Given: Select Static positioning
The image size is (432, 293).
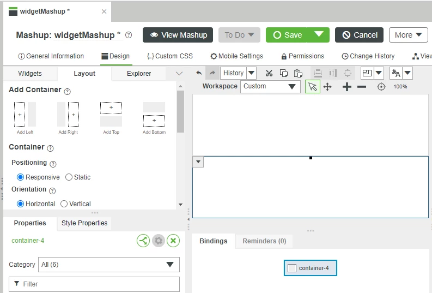Looking at the screenshot, I should tap(69, 177).
